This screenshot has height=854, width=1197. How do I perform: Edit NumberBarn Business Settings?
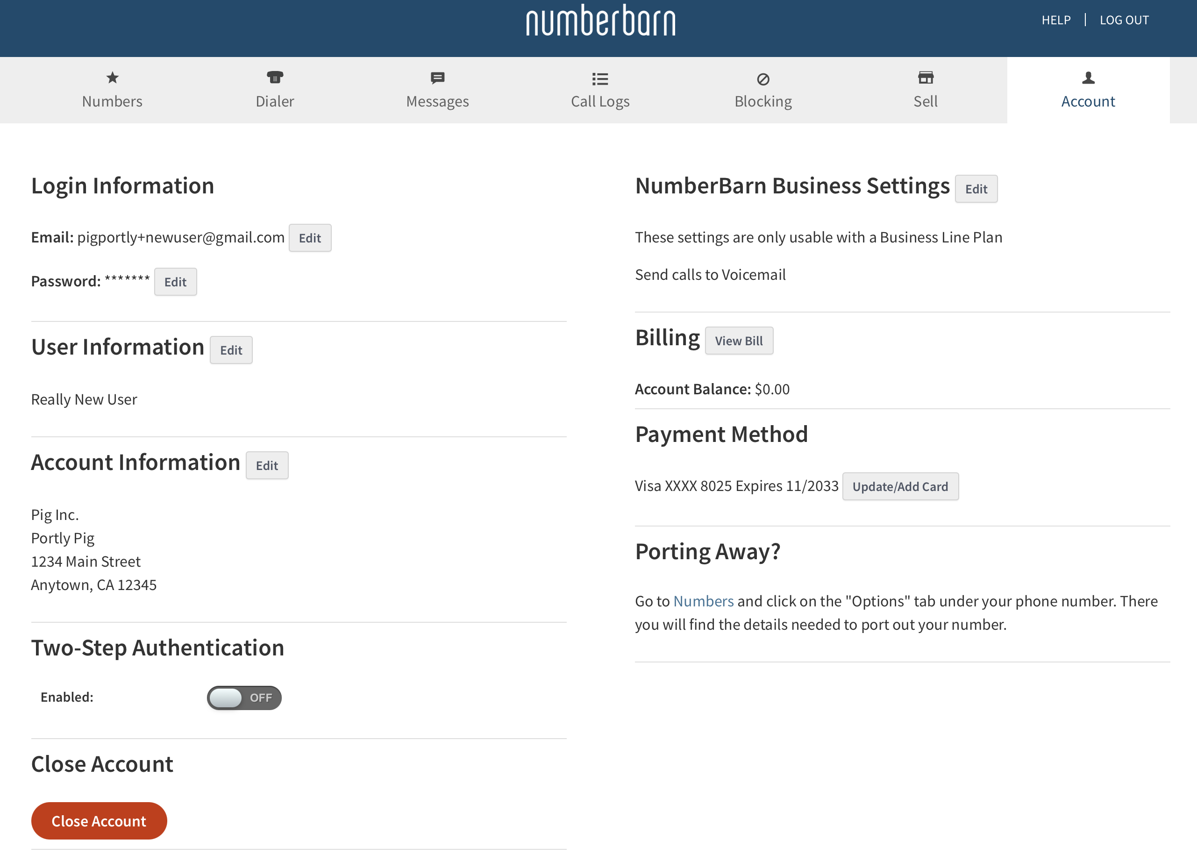tap(976, 189)
